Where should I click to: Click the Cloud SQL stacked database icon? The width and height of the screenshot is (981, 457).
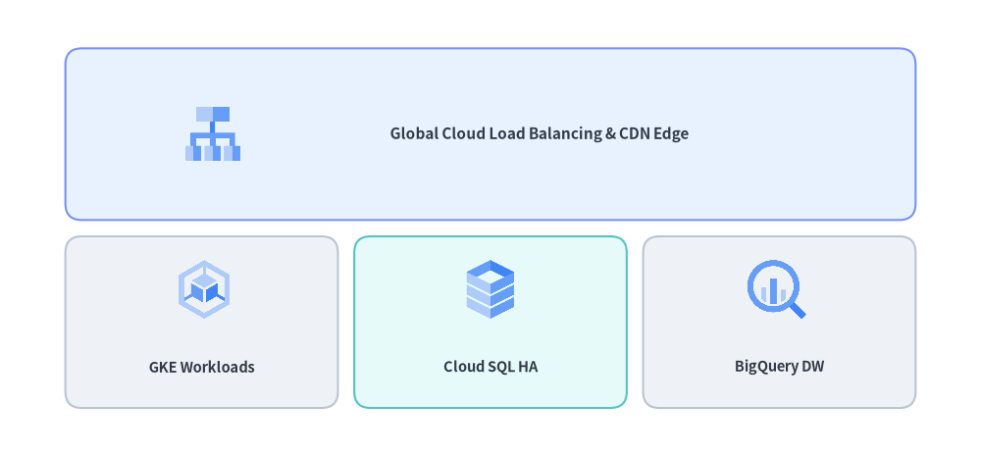[490, 289]
